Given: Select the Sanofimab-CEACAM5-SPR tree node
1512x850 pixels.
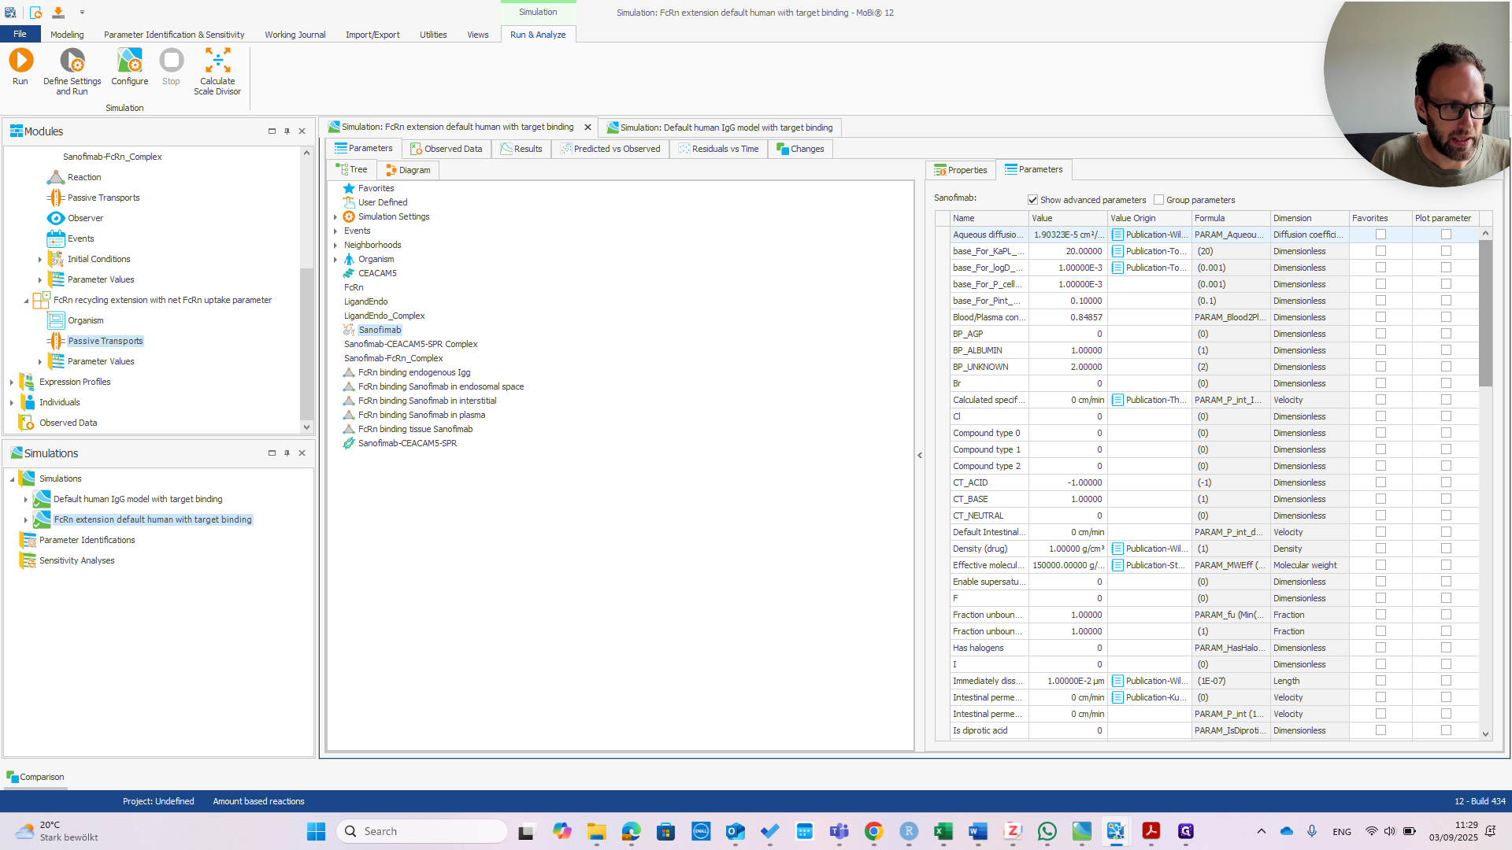Looking at the screenshot, I should point(406,443).
